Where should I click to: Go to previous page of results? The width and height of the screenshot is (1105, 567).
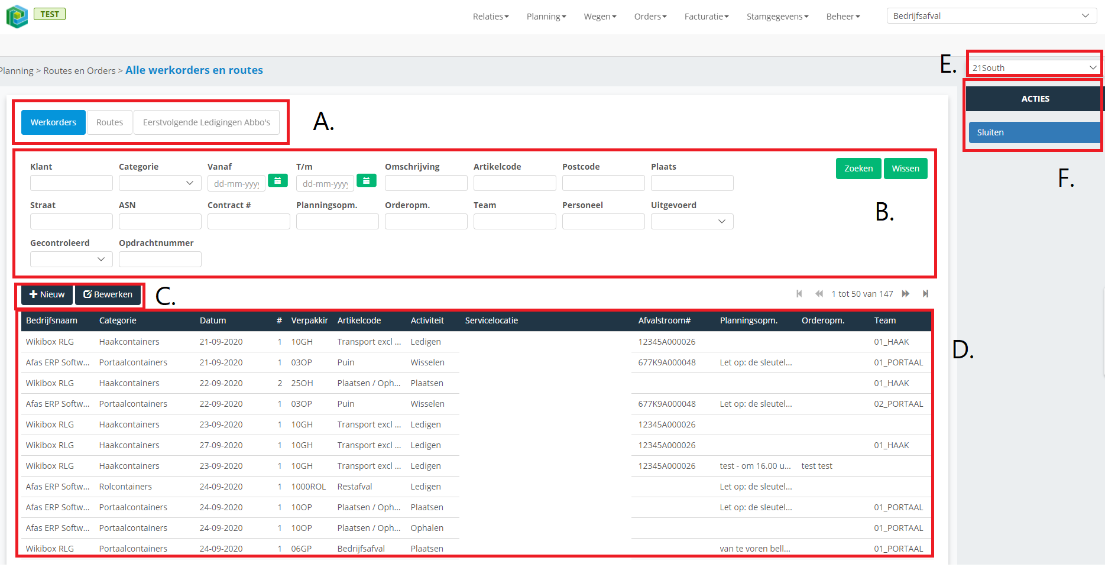click(x=819, y=294)
